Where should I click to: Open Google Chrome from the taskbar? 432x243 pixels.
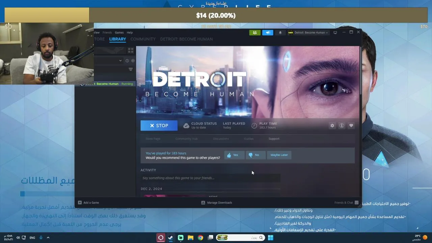[x=200, y=238]
